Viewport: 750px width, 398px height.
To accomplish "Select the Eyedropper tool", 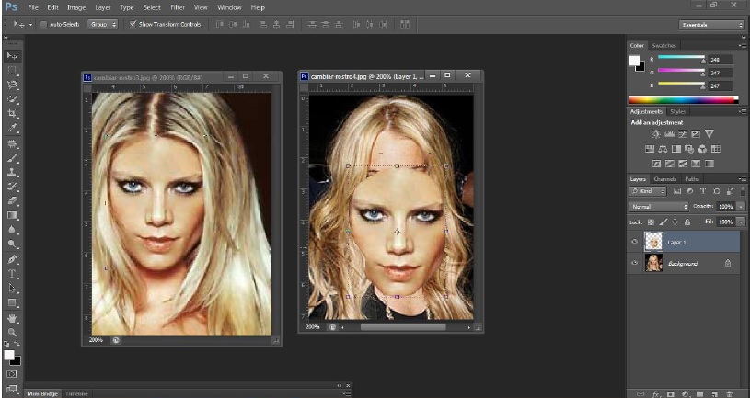I will 13,128.
